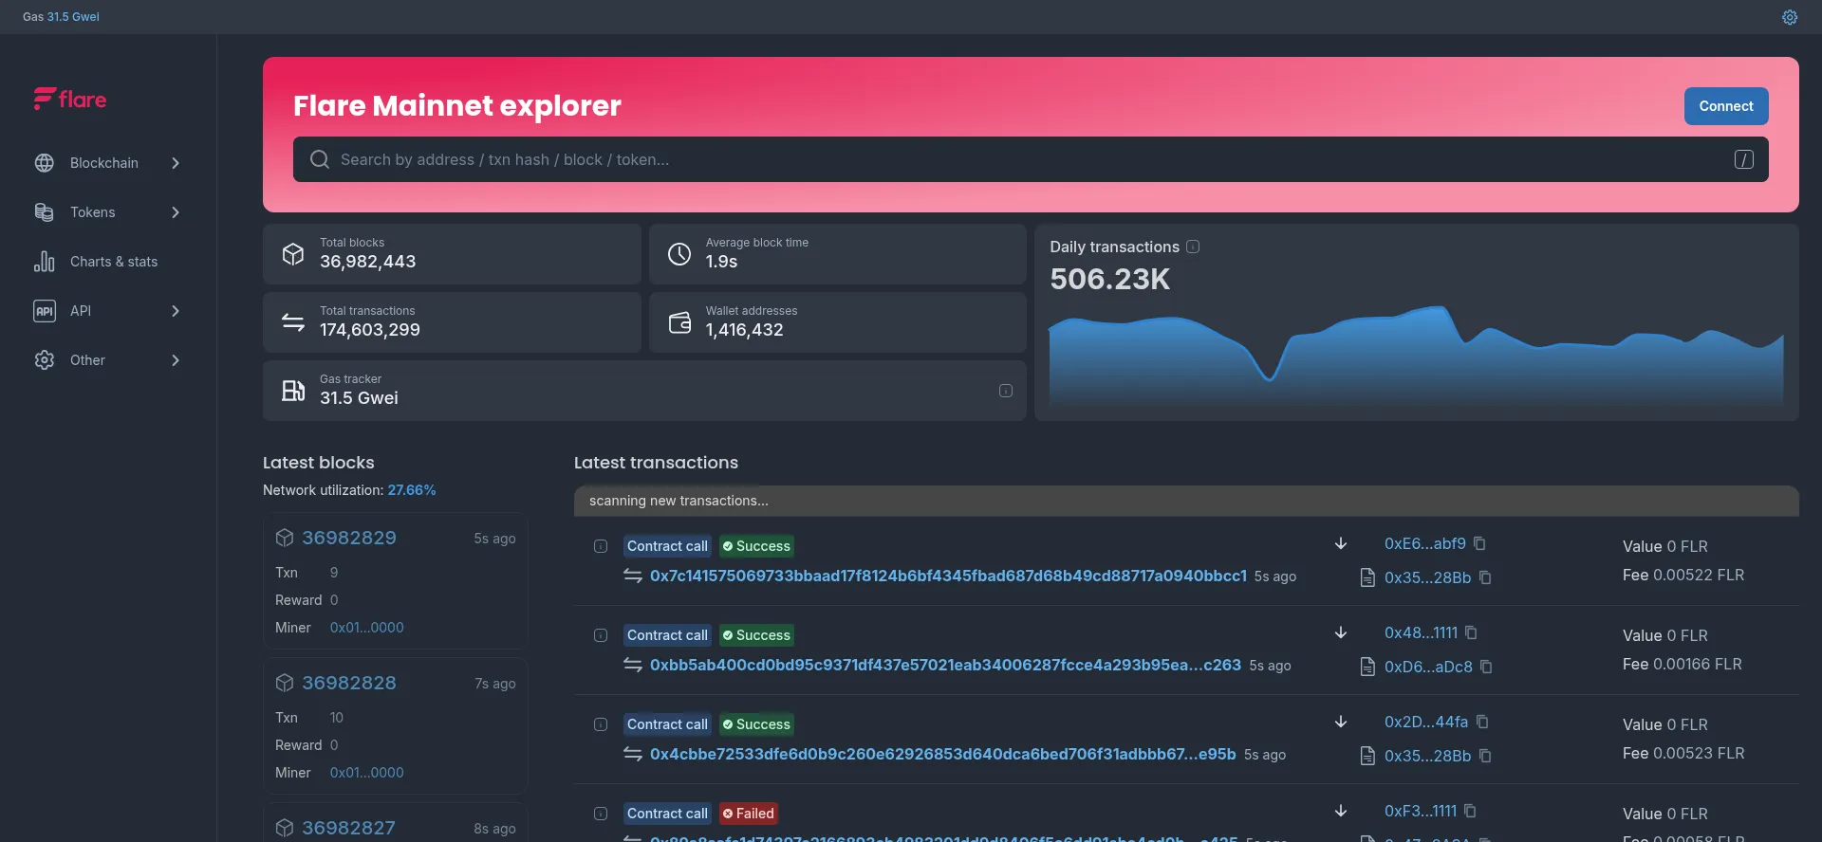Click the Daily transactions chart

[x=1416, y=358]
